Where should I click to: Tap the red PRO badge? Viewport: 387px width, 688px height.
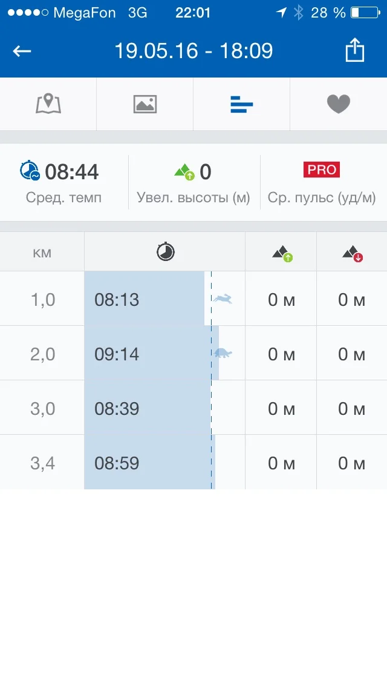tap(322, 170)
